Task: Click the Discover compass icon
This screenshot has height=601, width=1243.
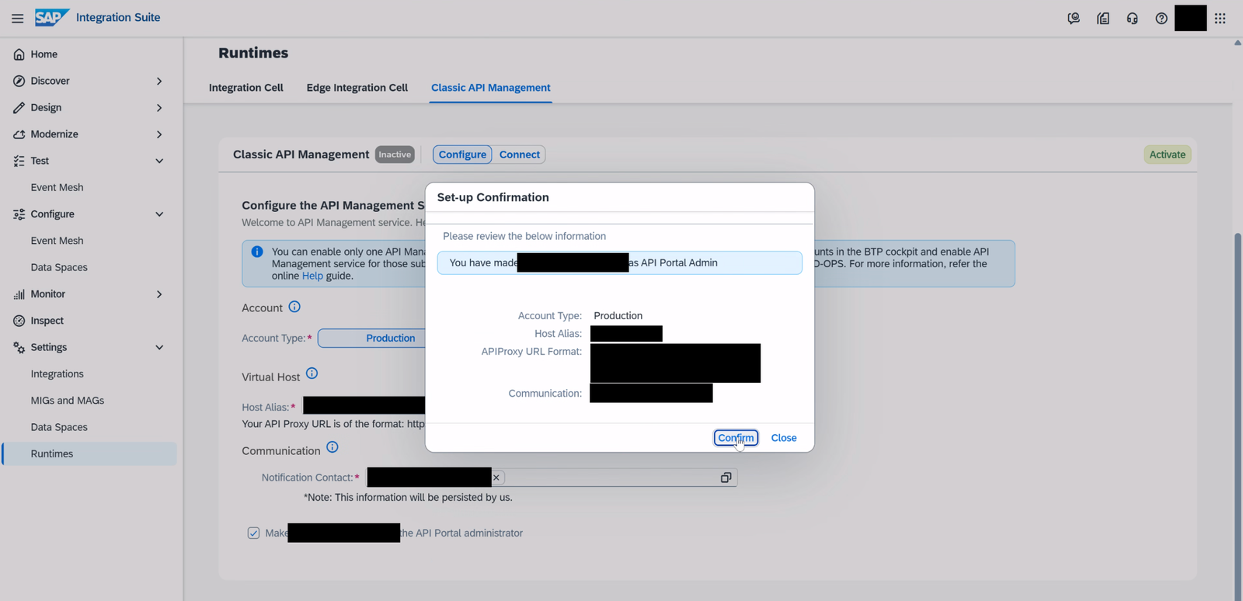Action: (x=19, y=81)
